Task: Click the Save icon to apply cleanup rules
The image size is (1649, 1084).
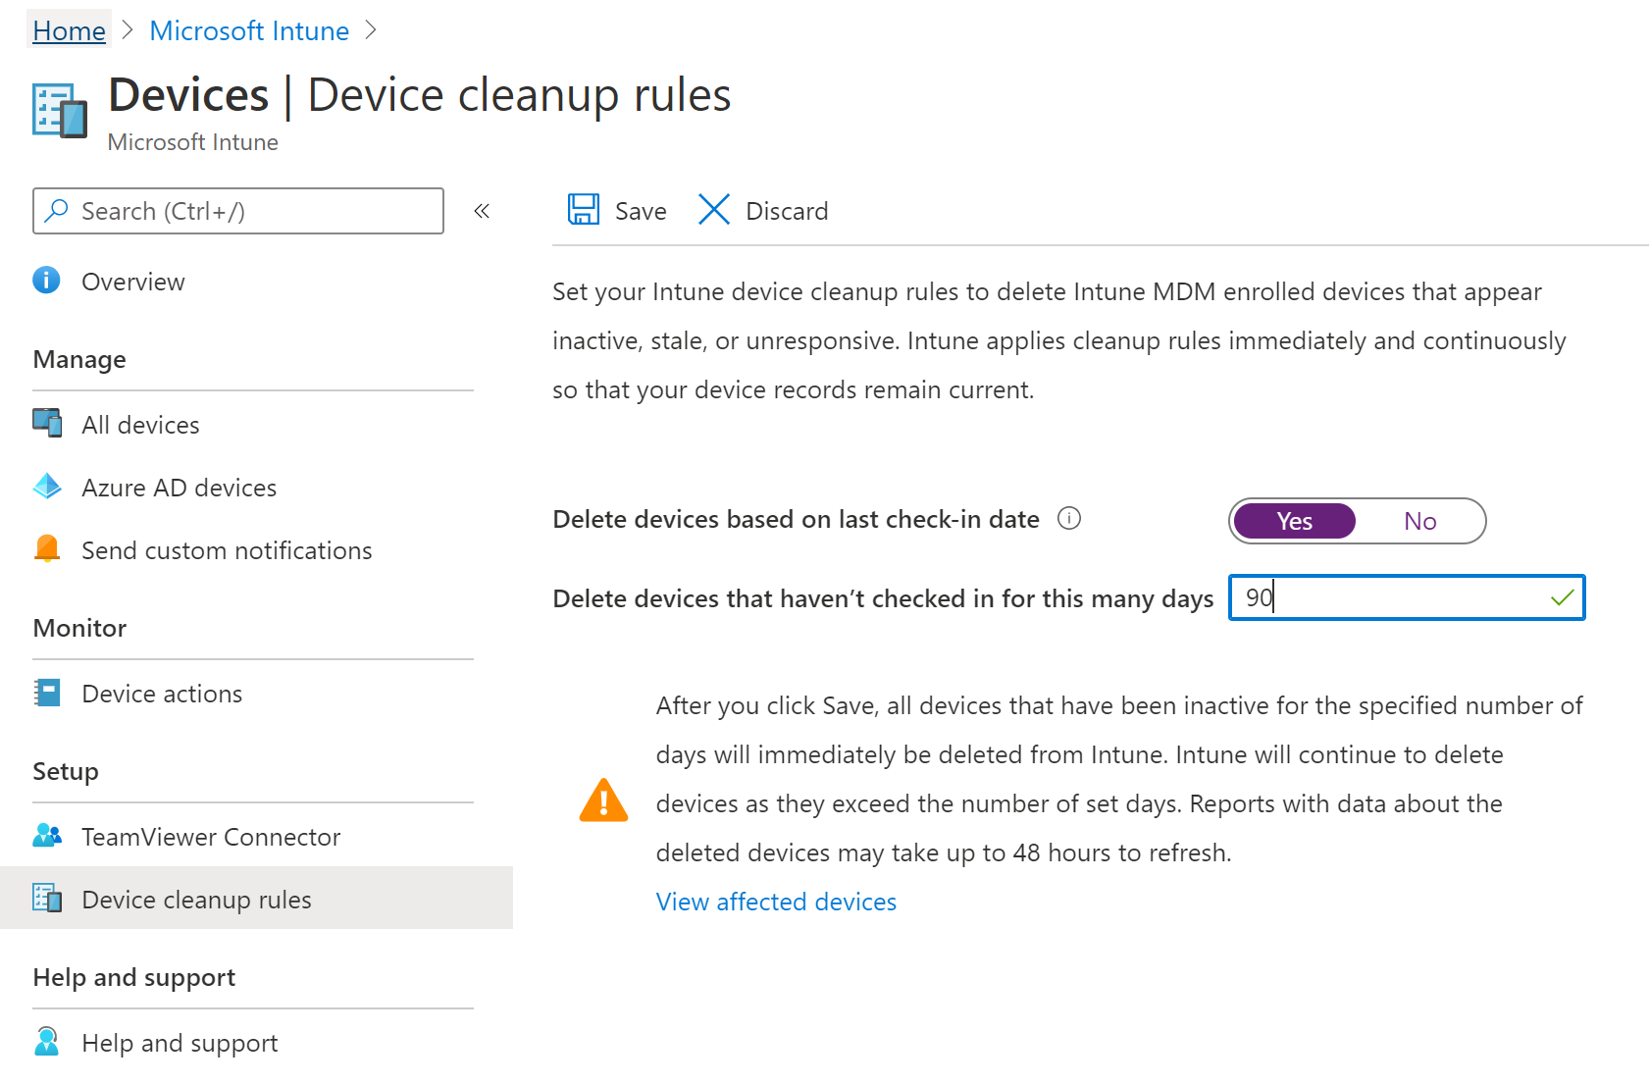Action: click(584, 209)
